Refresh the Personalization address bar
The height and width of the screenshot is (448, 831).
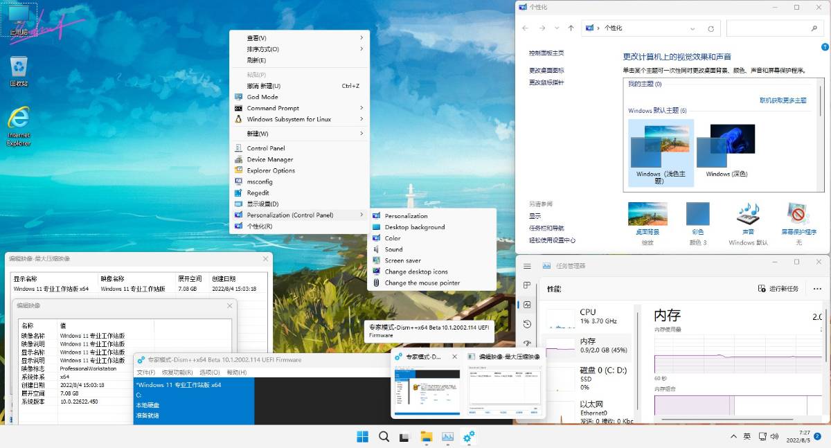(711, 28)
